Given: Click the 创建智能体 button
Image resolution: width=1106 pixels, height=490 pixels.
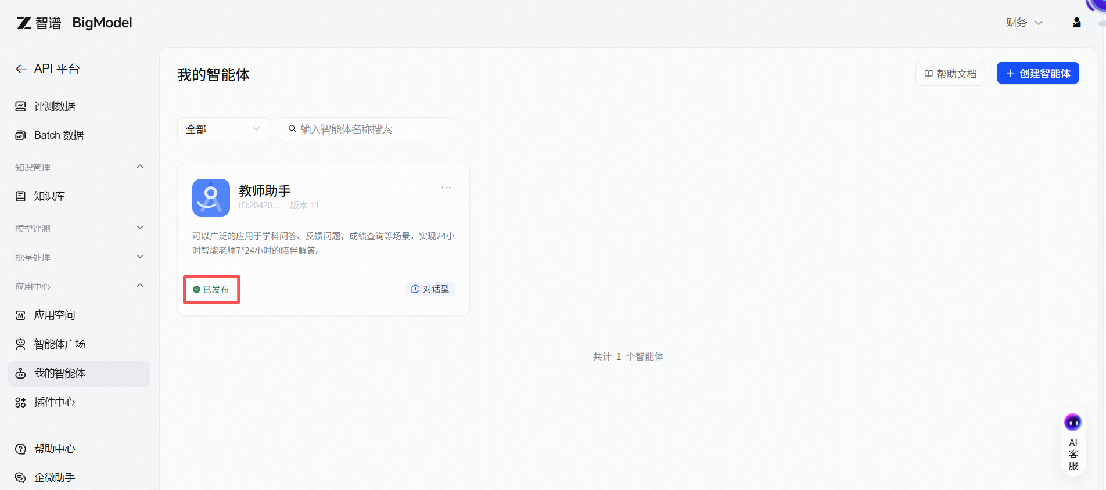Looking at the screenshot, I should coord(1037,73).
